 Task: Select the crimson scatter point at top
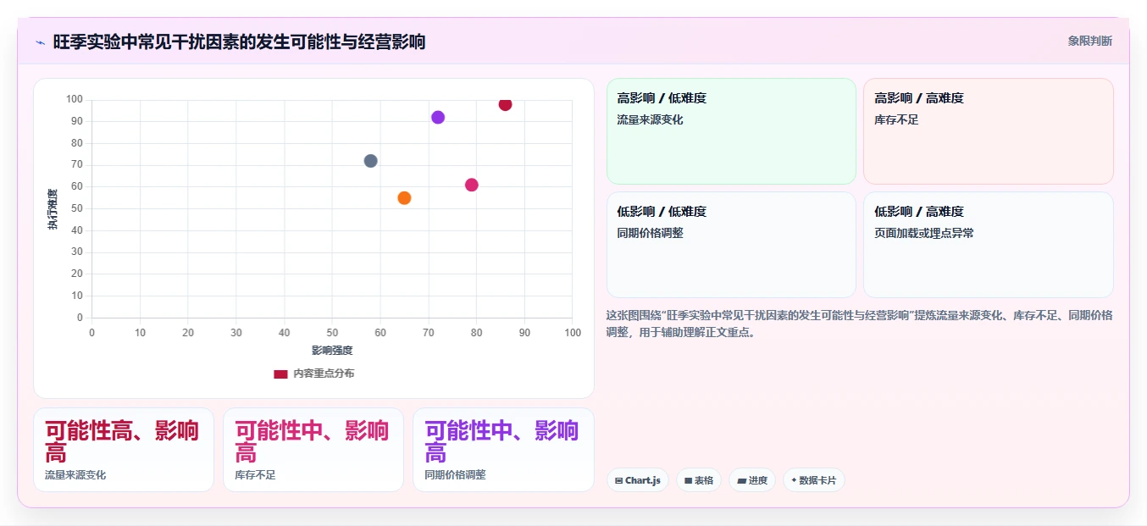pos(505,104)
